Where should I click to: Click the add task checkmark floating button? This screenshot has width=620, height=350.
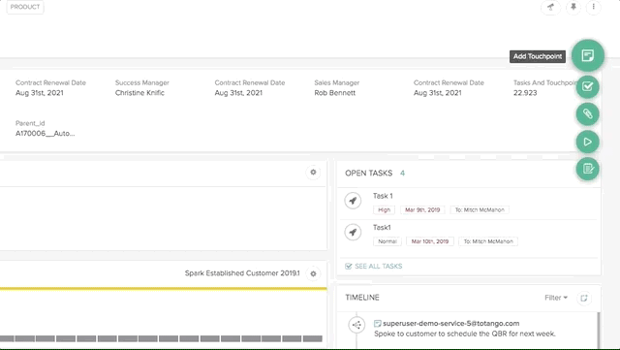[x=588, y=86]
